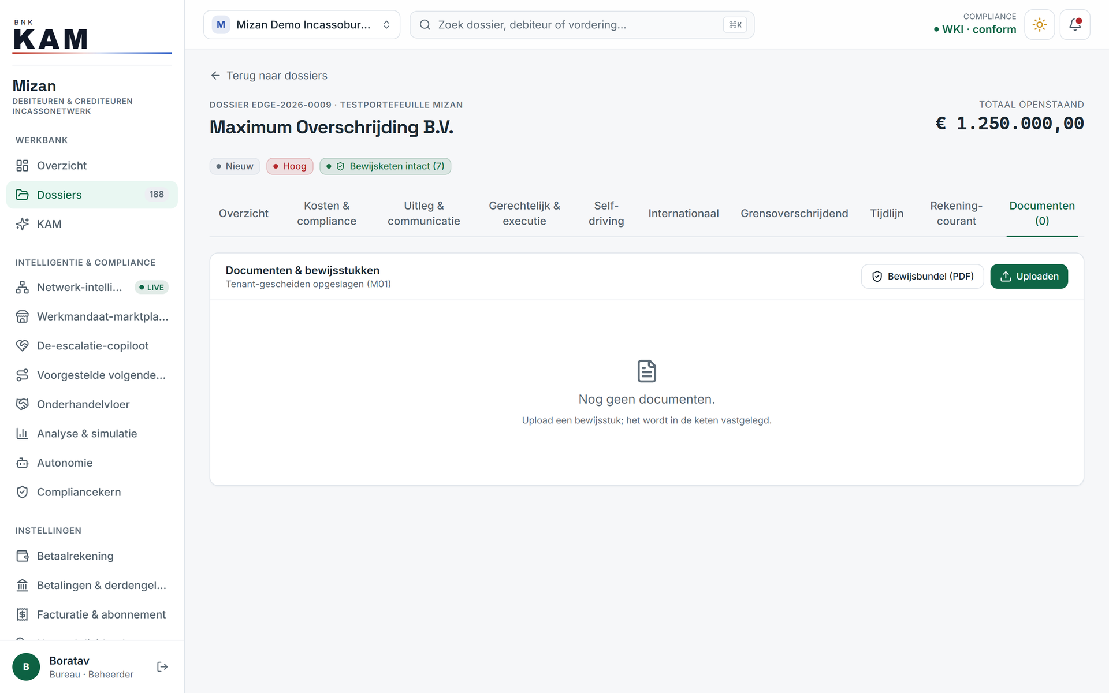The width and height of the screenshot is (1109, 693).
Task: Click Tenant-gescheiden opgeslagen (M01) subtitle
Action: [x=308, y=284]
